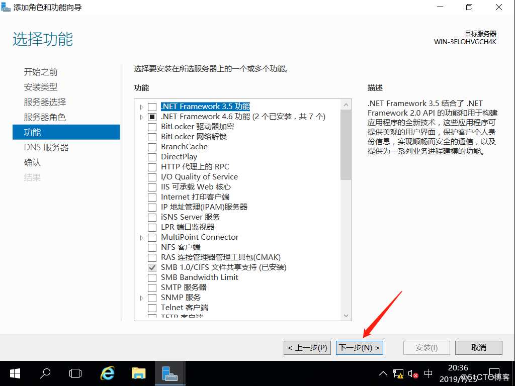The width and height of the screenshot is (515, 386).
Task: Expand MultiPoint Connector tree node
Action: pos(141,238)
